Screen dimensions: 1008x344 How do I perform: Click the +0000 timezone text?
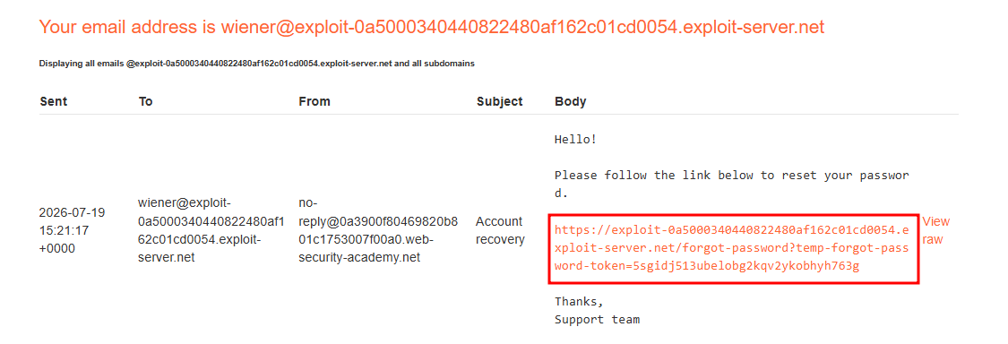tap(57, 249)
